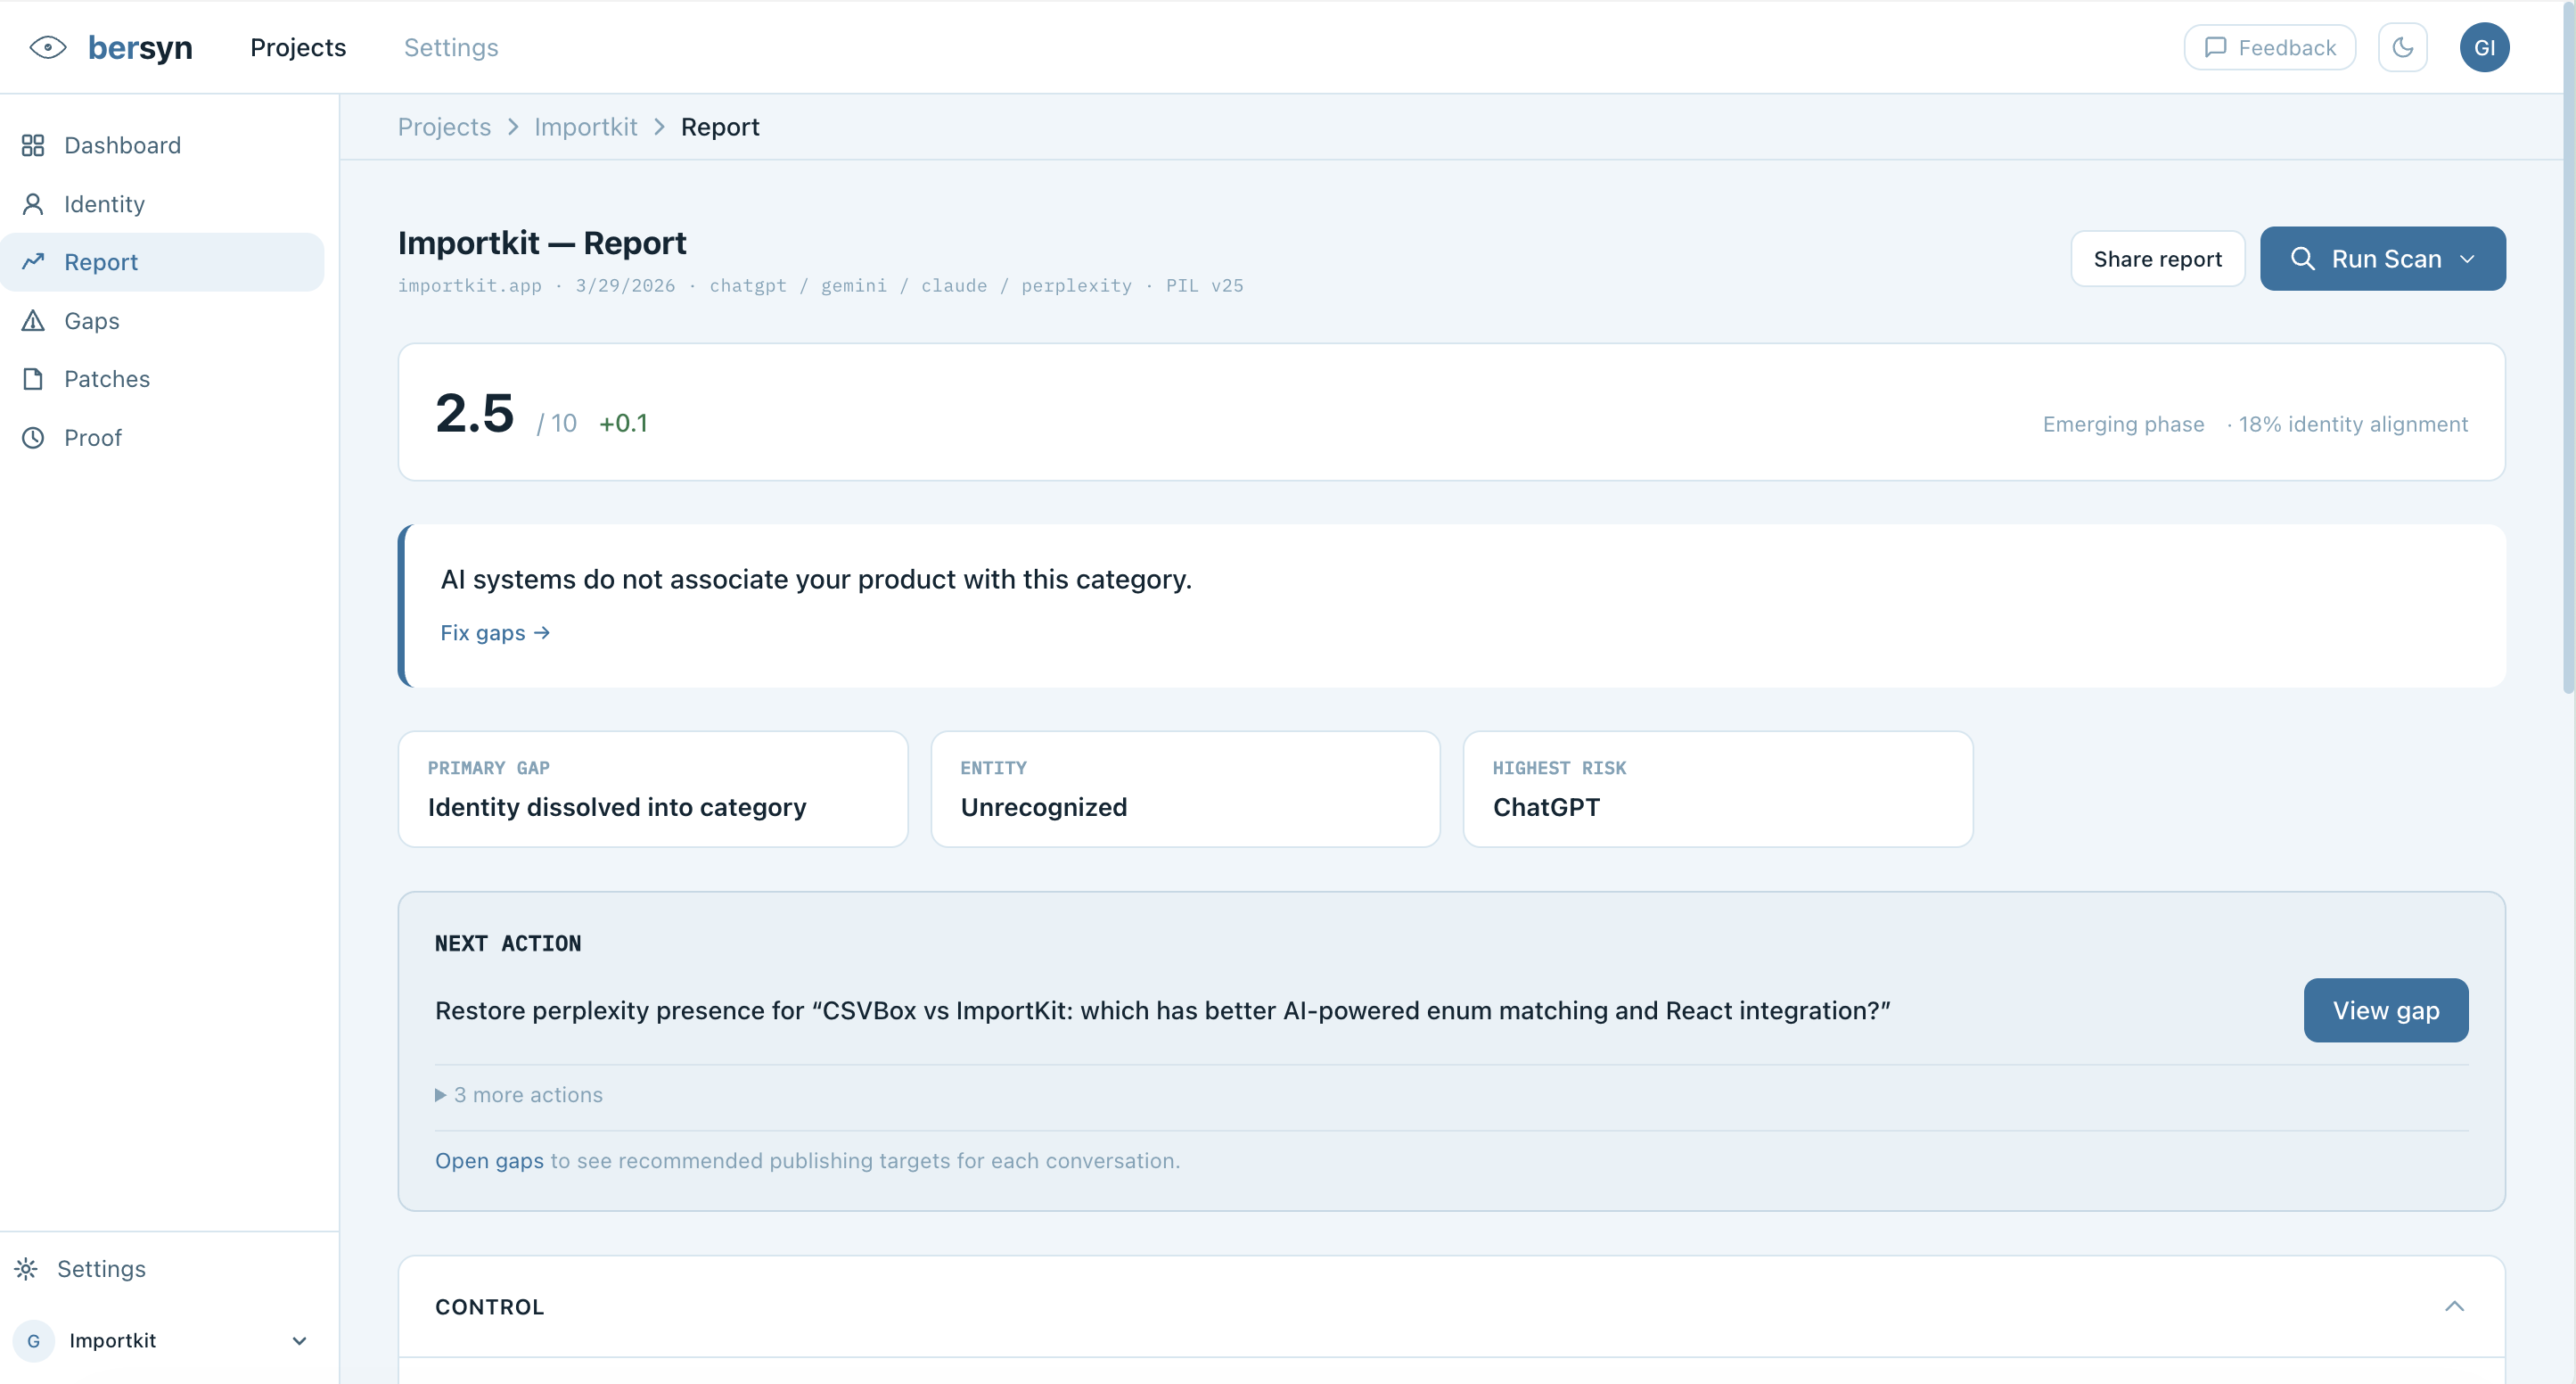
Task: Click the GI user avatar
Action: coord(2483,47)
